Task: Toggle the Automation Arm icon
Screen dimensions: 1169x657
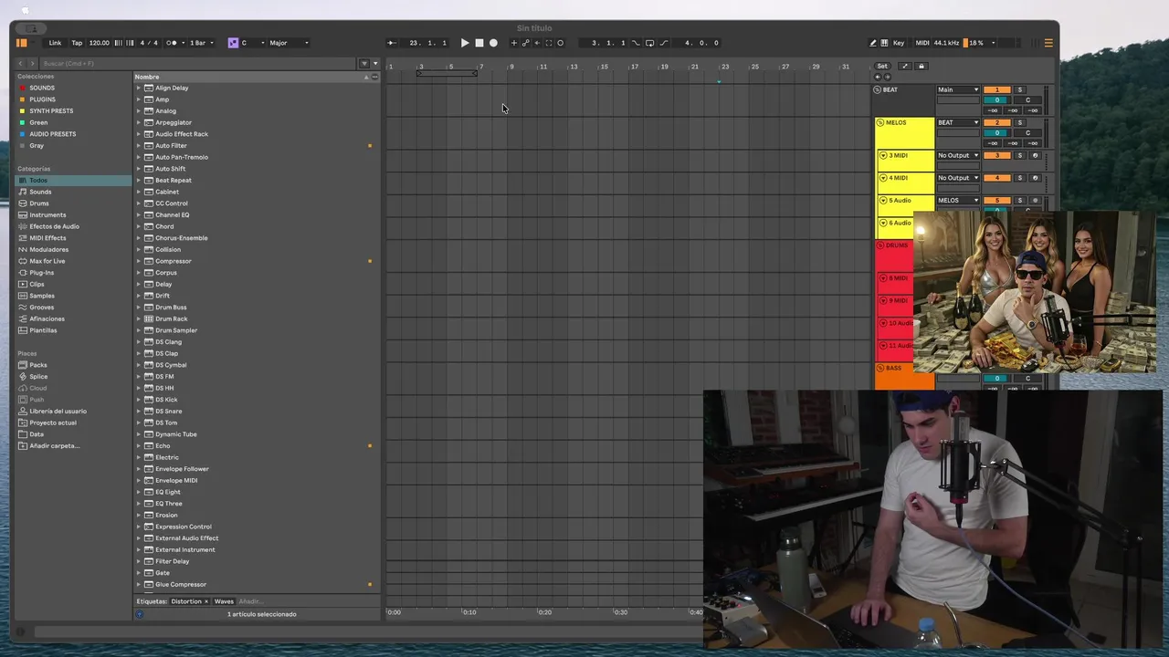Action: click(525, 43)
